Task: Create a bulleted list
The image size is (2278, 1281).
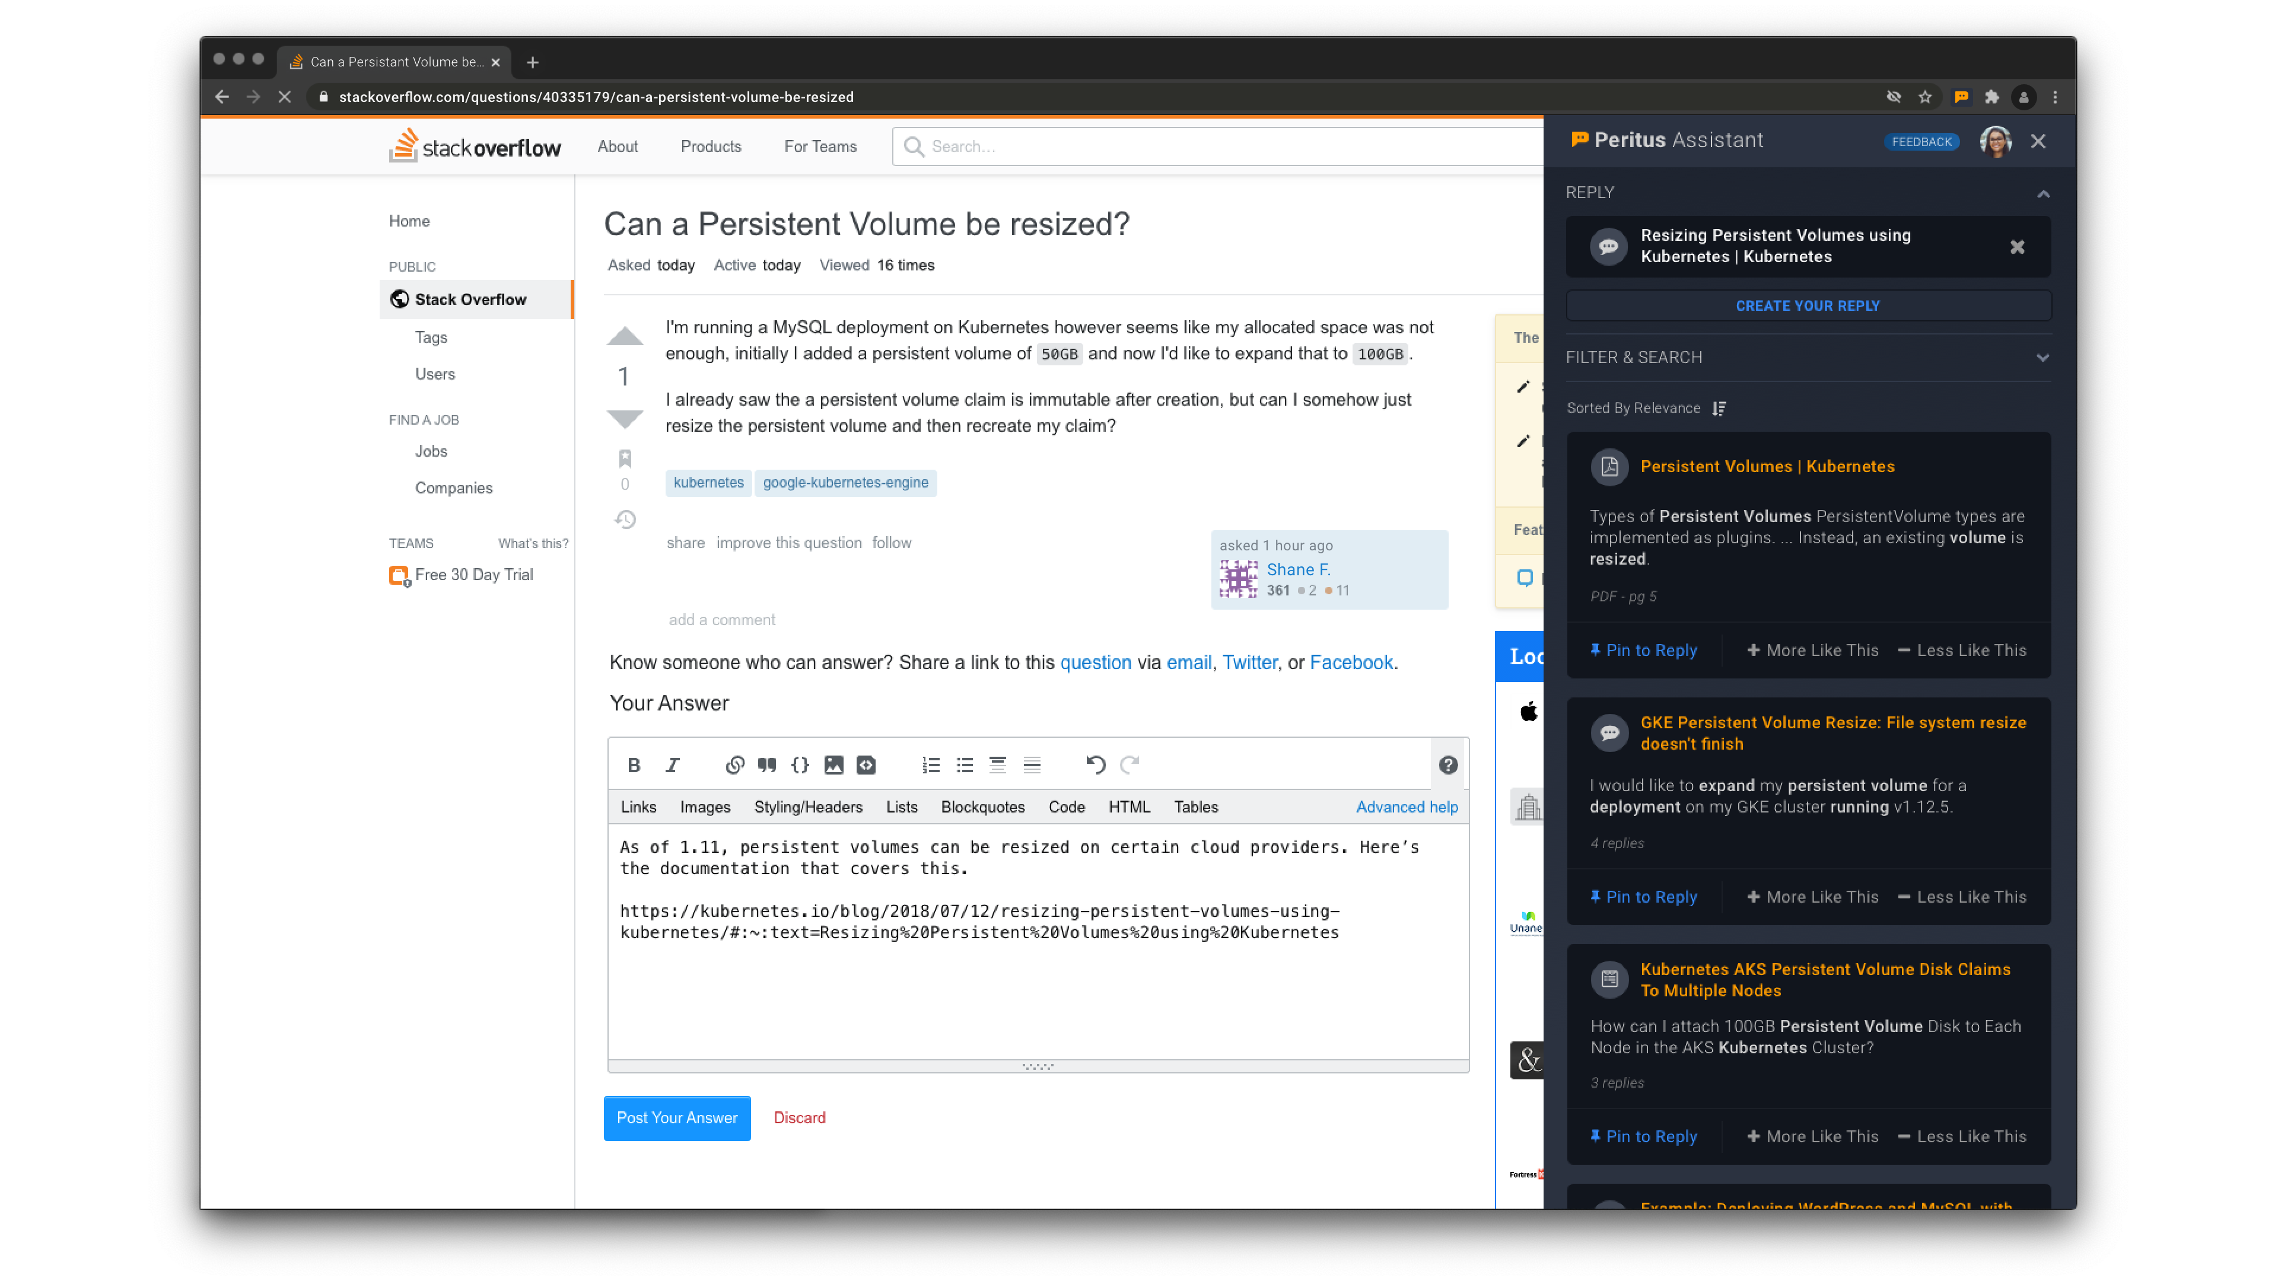Action: (965, 764)
